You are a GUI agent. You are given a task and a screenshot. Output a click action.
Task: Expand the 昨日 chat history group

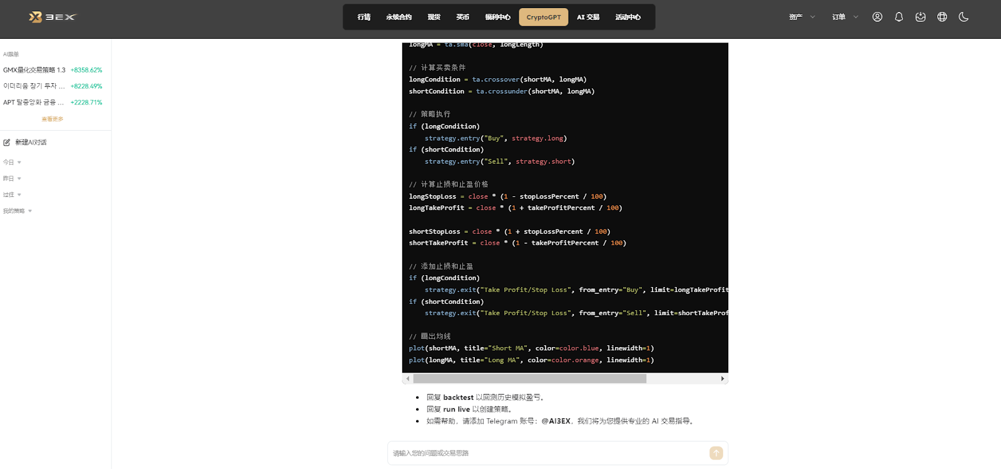click(x=12, y=179)
